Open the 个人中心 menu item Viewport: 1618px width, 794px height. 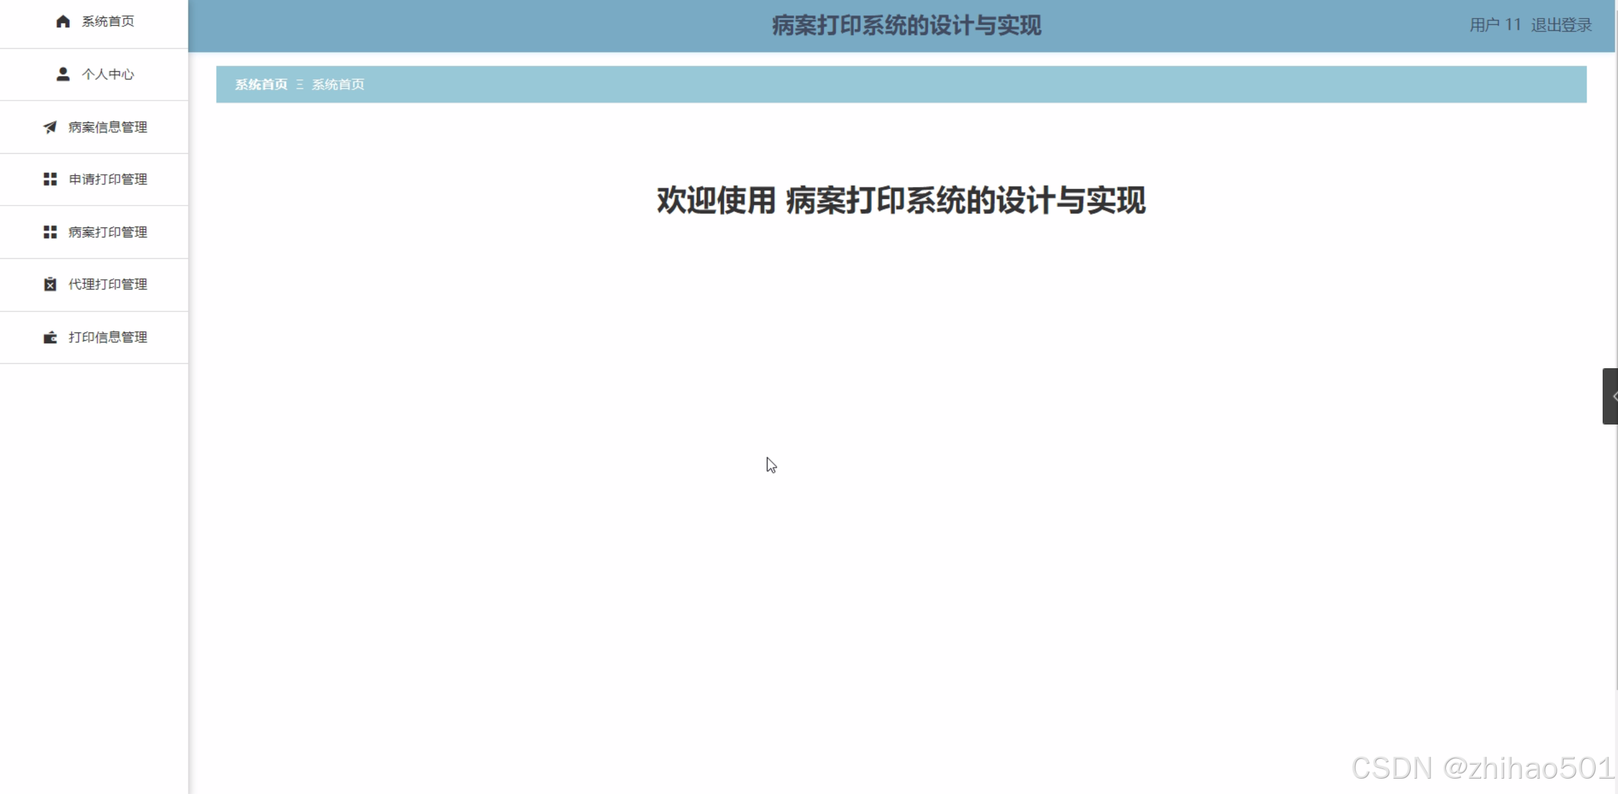click(108, 74)
